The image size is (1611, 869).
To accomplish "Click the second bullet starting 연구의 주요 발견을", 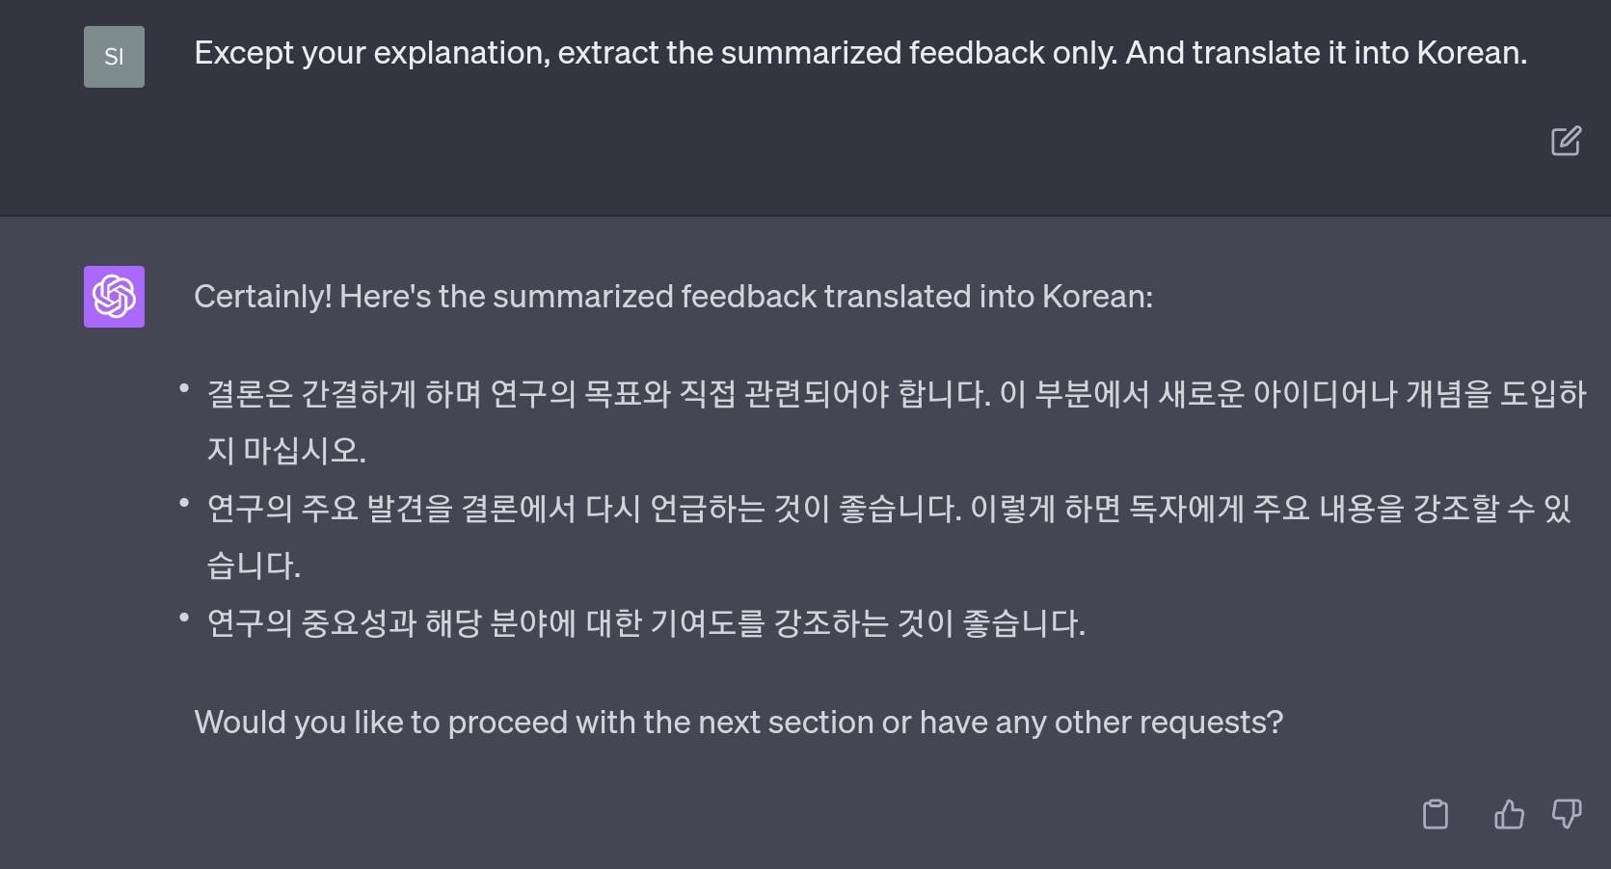I will (x=889, y=537).
